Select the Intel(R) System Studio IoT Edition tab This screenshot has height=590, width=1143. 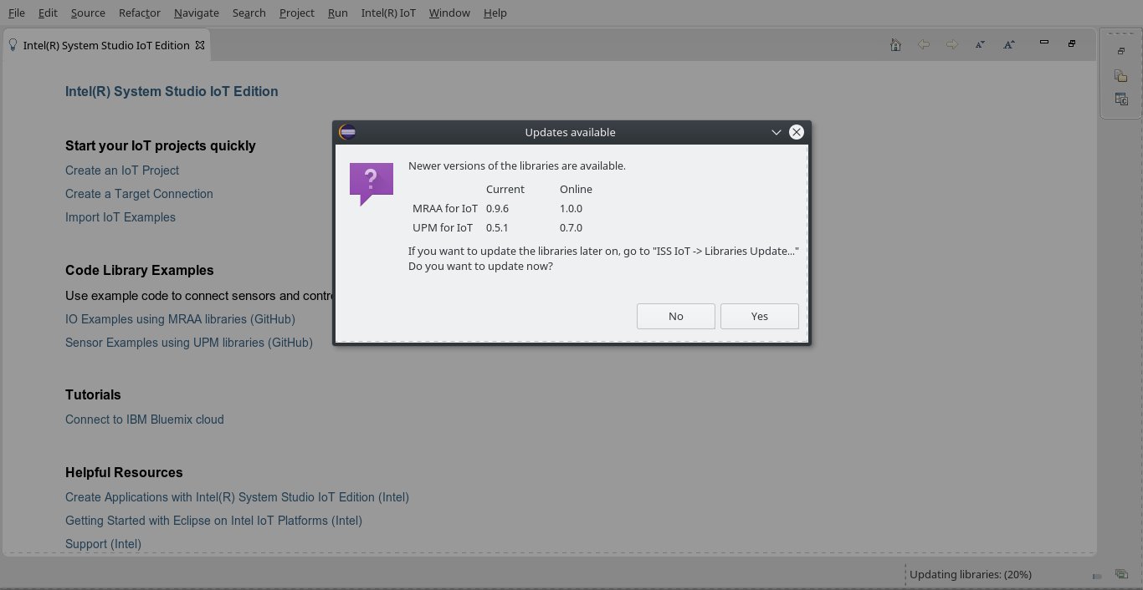tap(106, 45)
